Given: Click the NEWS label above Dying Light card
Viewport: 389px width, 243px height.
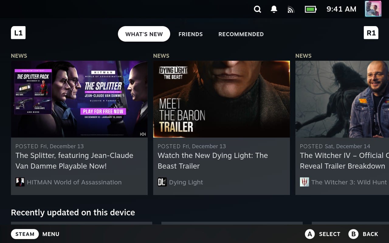Looking at the screenshot, I should (161, 56).
